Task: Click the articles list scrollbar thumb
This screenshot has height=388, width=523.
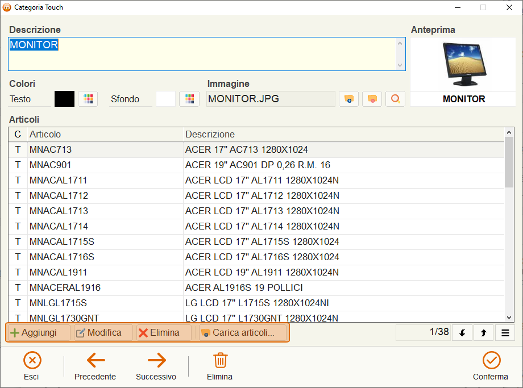Action: pos(509,162)
